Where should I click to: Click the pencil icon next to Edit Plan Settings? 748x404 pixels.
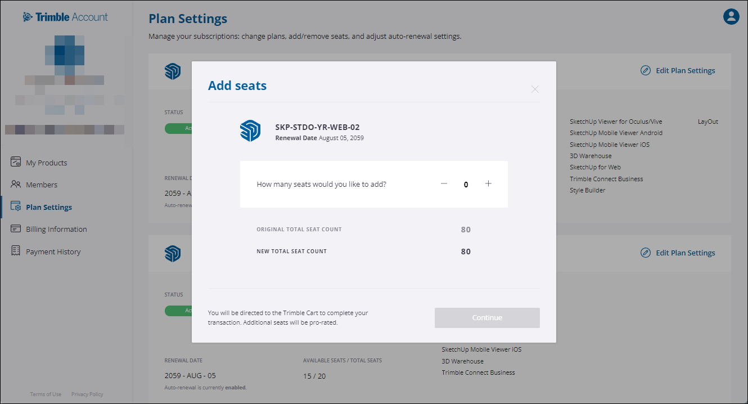(x=645, y=70)
